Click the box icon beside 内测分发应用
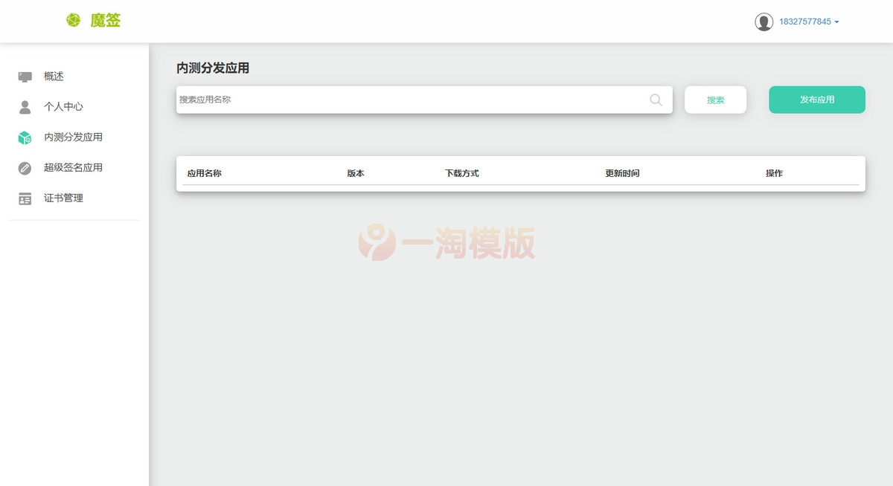893x486 pixels. pyautogui.click(x=25, y=137)
